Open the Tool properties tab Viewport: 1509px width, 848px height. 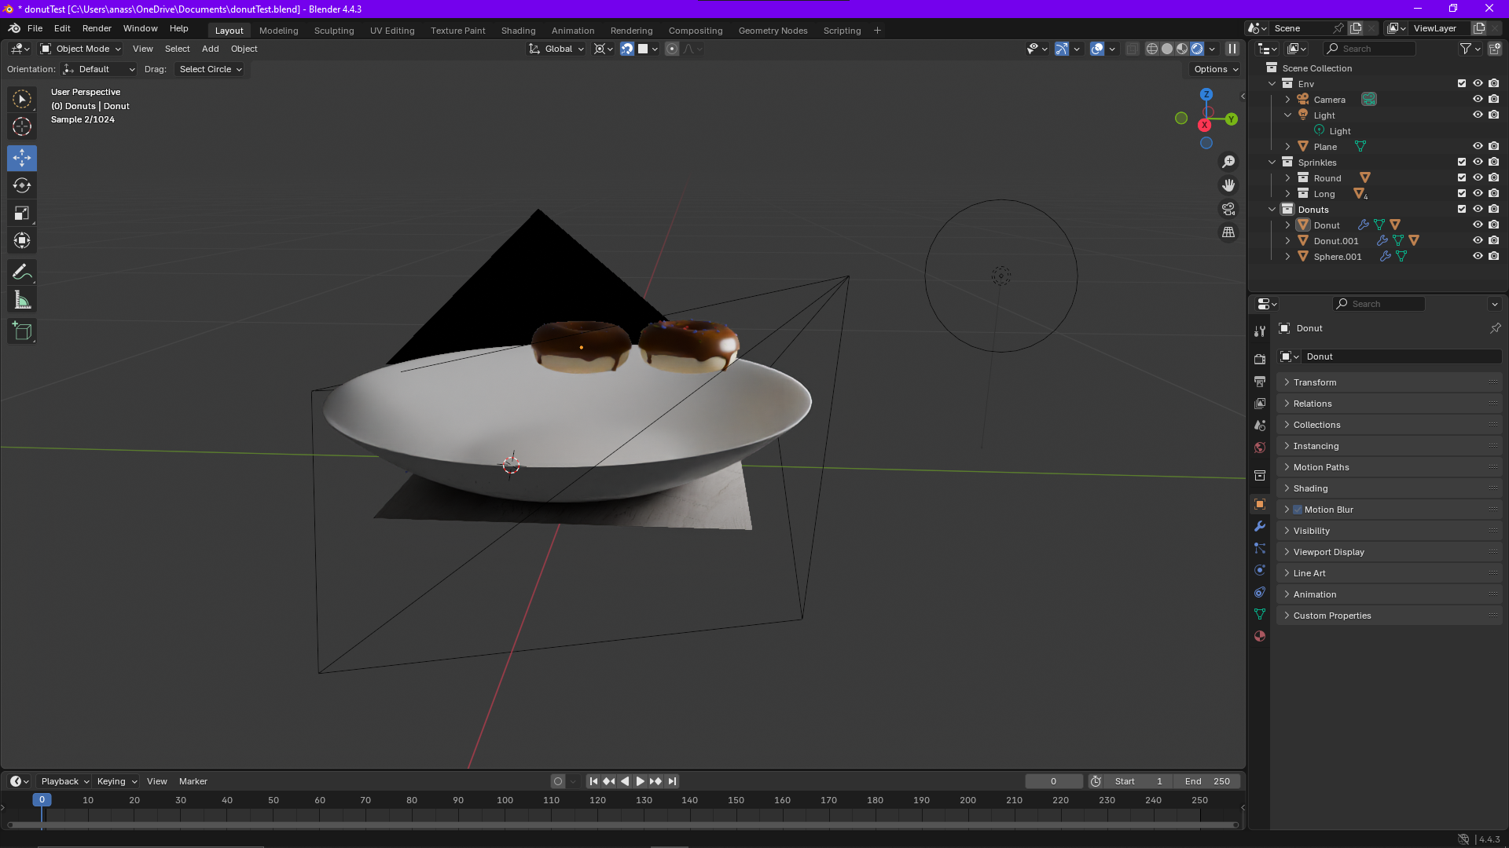click(x=1260, y=331)
